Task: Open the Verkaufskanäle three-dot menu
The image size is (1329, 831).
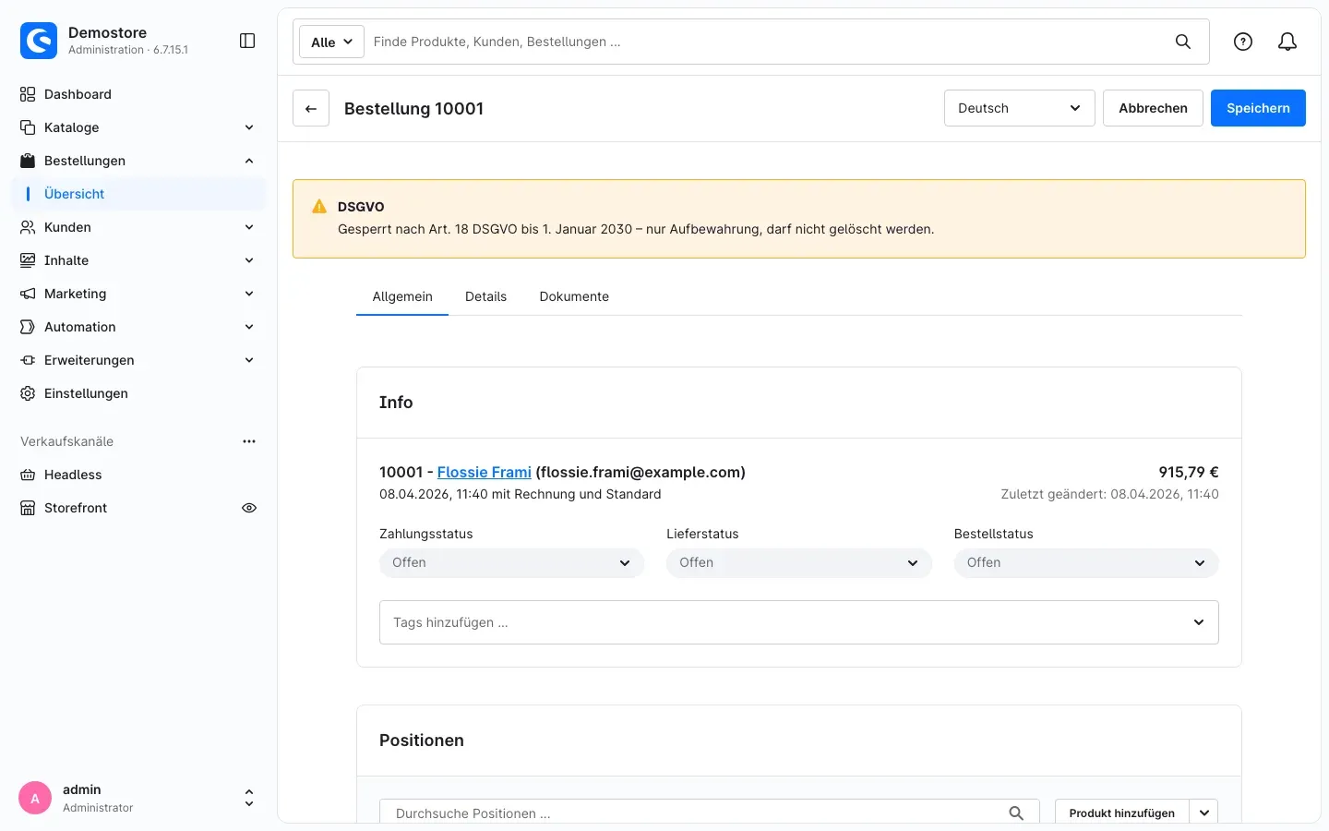Action: 249,441
